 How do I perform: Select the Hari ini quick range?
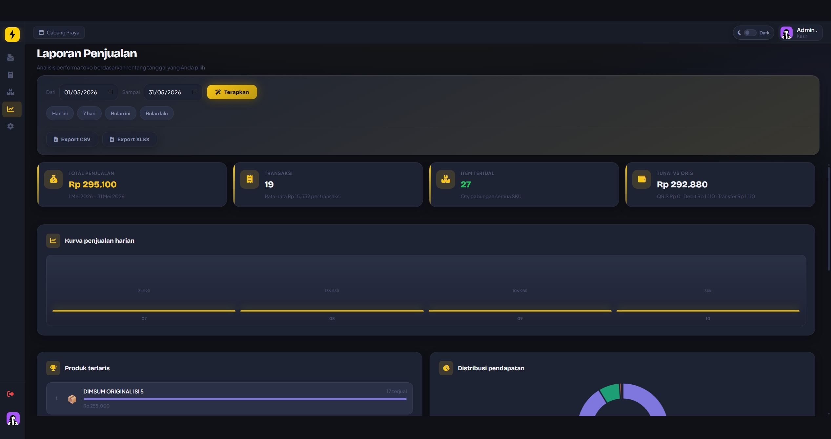tap(60, 113)
